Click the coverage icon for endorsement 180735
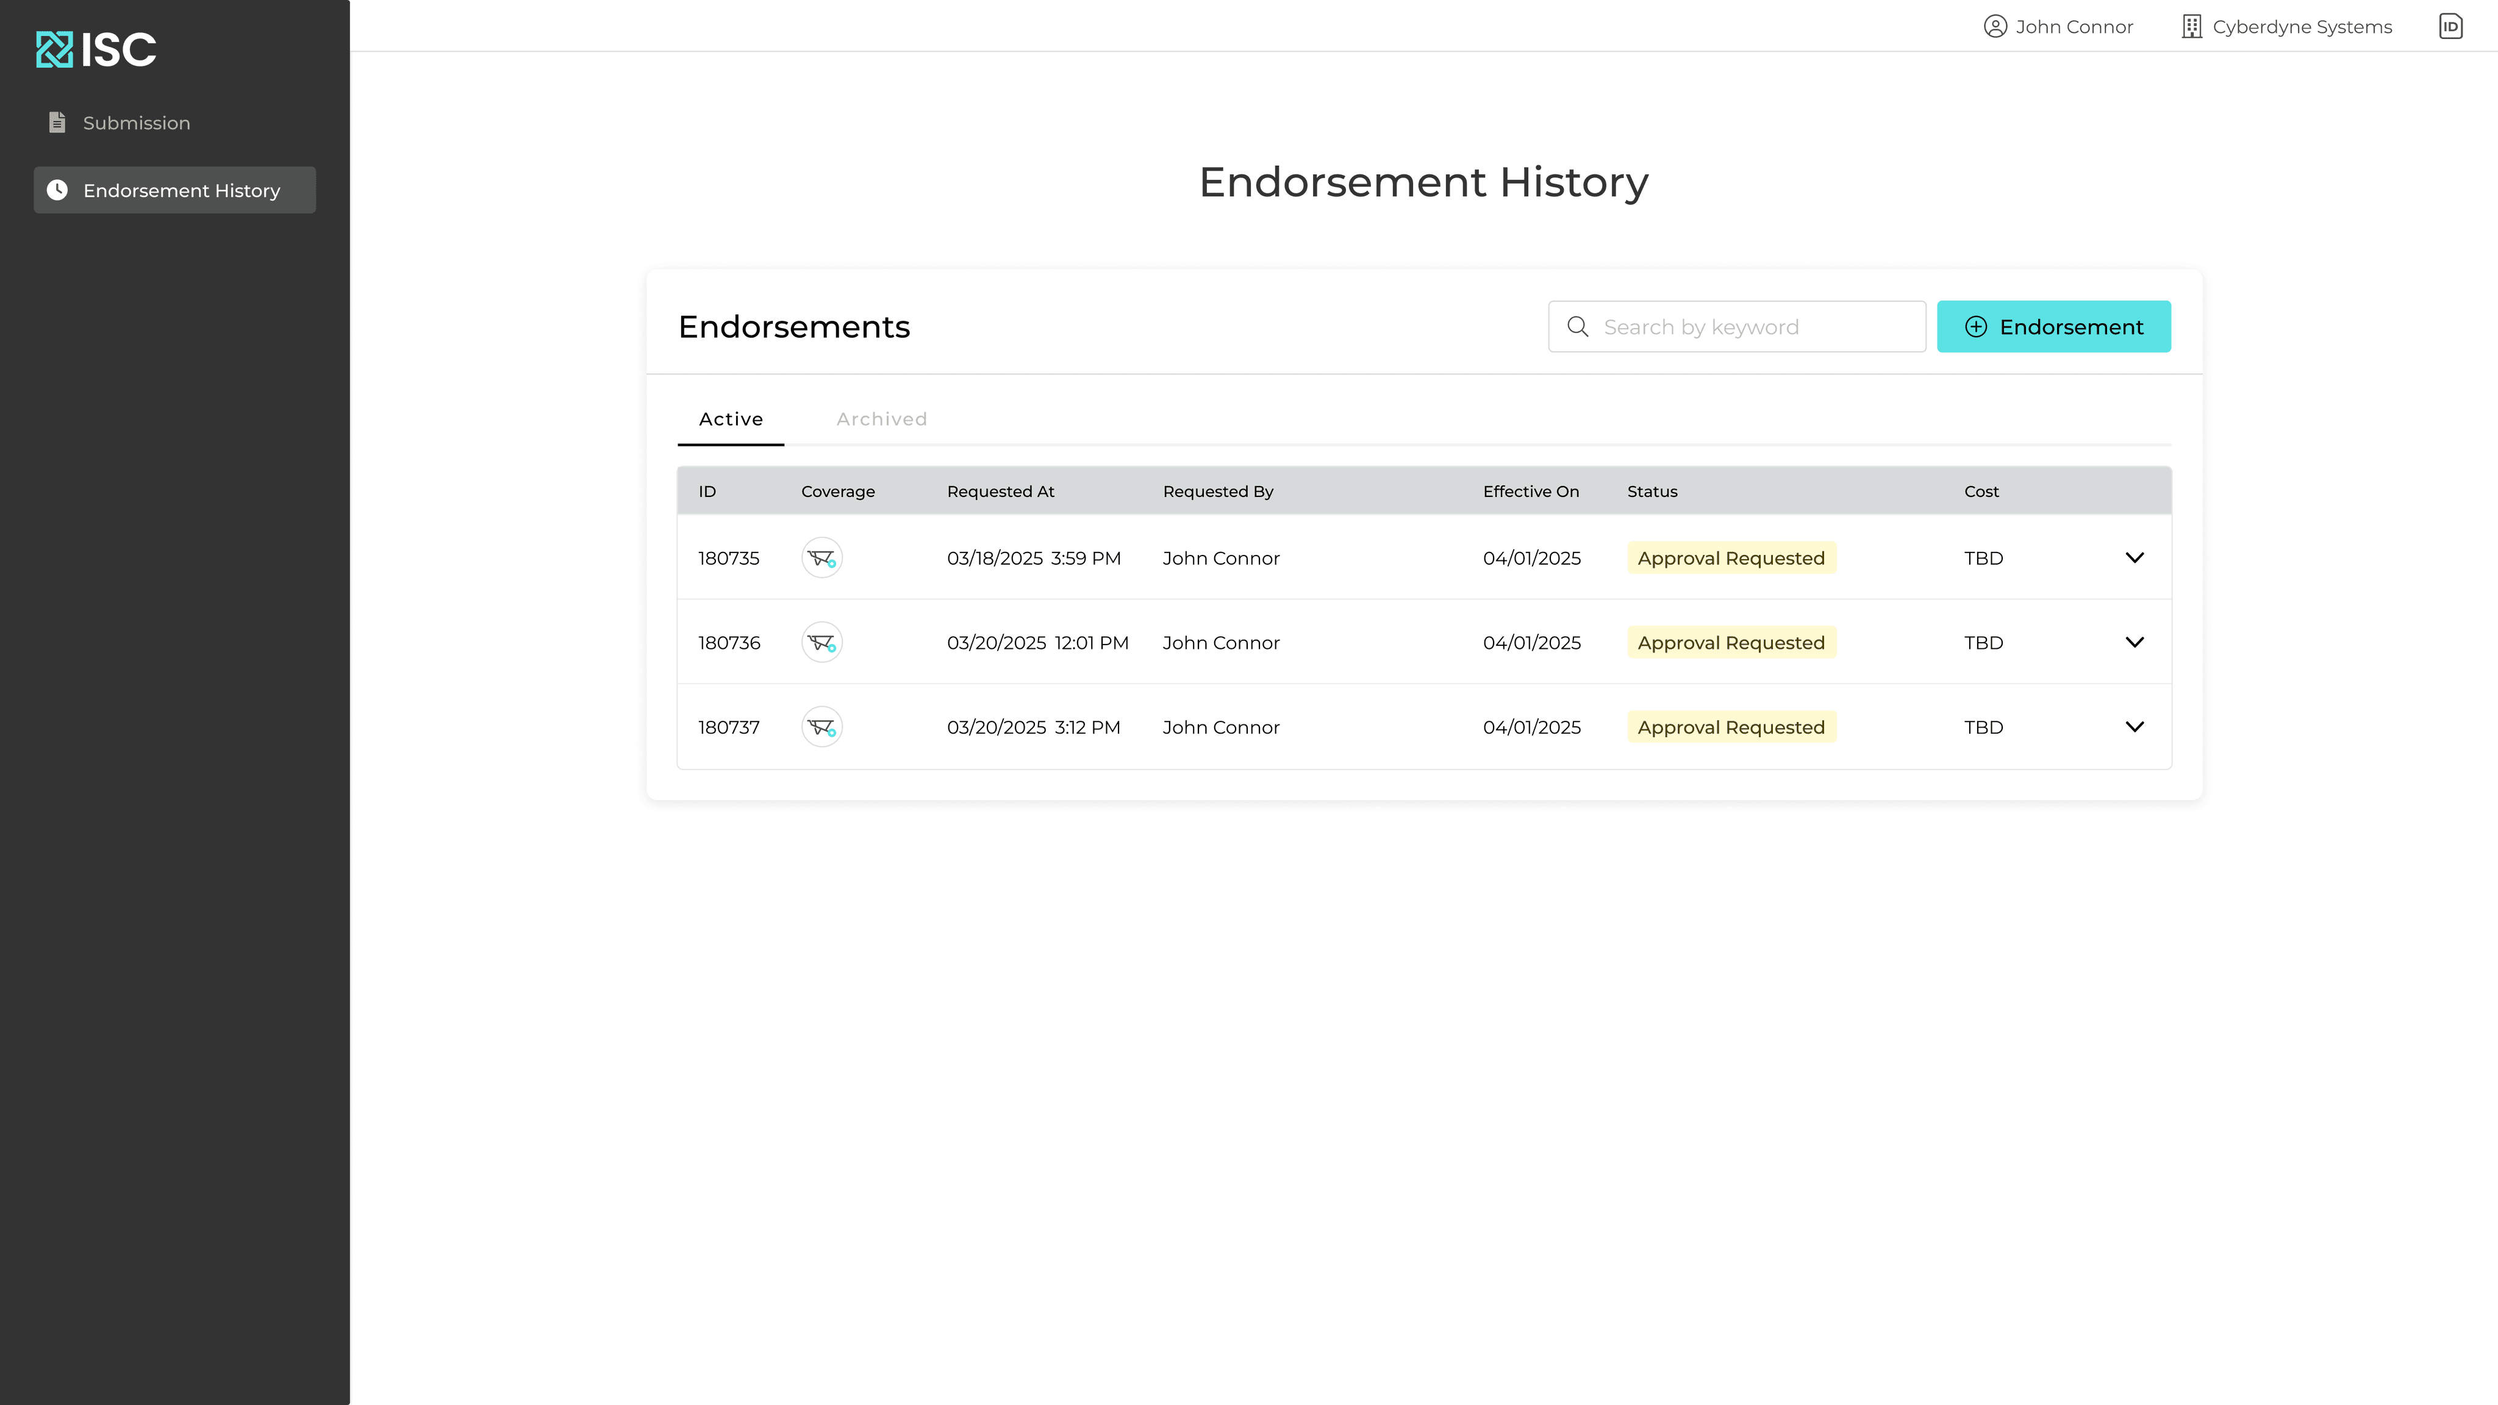 (x=821, y=557)
